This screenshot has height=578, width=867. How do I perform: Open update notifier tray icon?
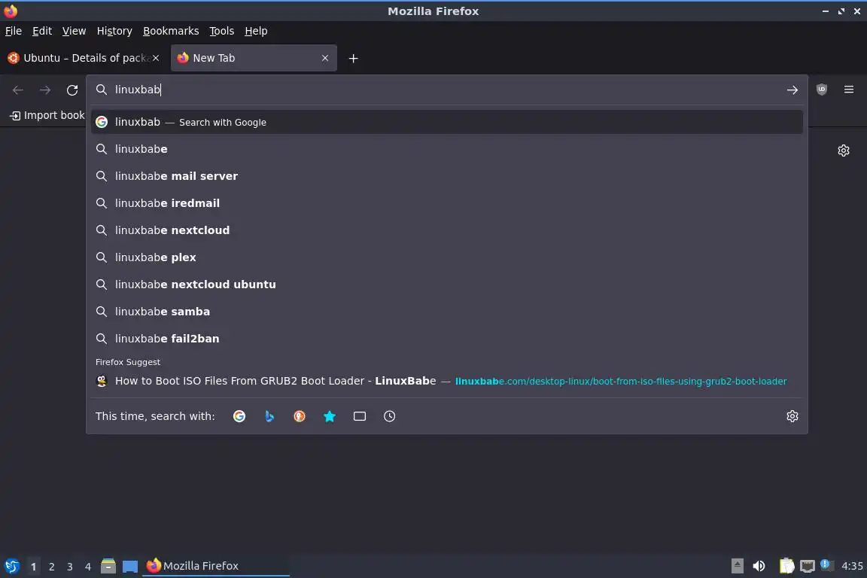(825, 564)
